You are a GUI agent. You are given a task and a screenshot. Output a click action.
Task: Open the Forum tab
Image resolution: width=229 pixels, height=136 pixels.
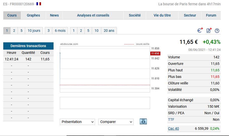tap(211, 15)
